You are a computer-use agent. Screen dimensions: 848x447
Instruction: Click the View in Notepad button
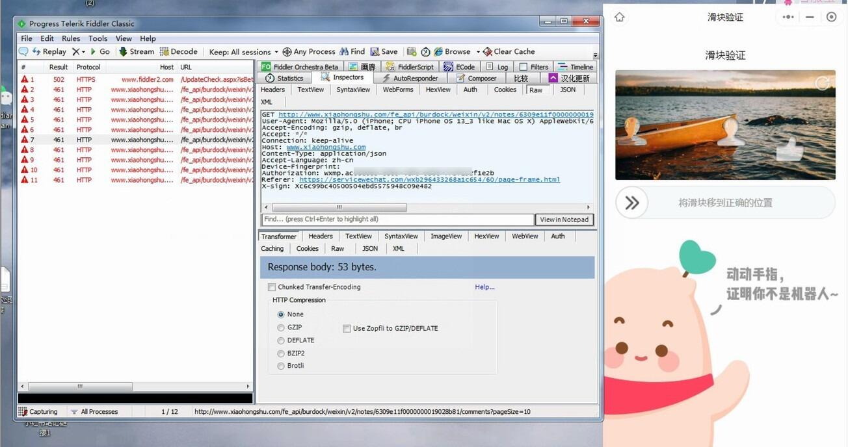(x=564, y=220)
